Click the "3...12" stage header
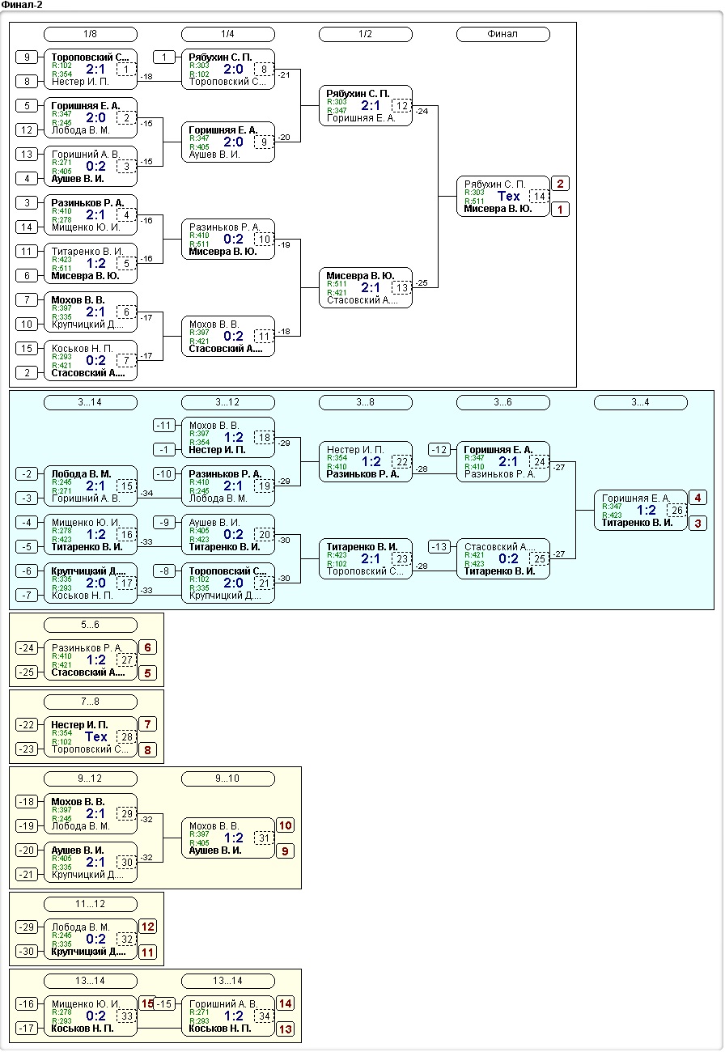 228,402
